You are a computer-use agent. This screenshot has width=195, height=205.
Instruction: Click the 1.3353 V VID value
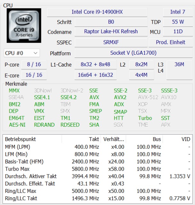coord(180,176)
